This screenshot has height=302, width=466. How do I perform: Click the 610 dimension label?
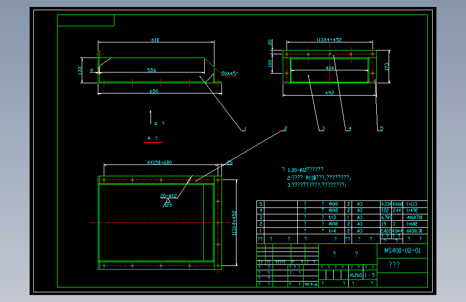click(155, 40)
